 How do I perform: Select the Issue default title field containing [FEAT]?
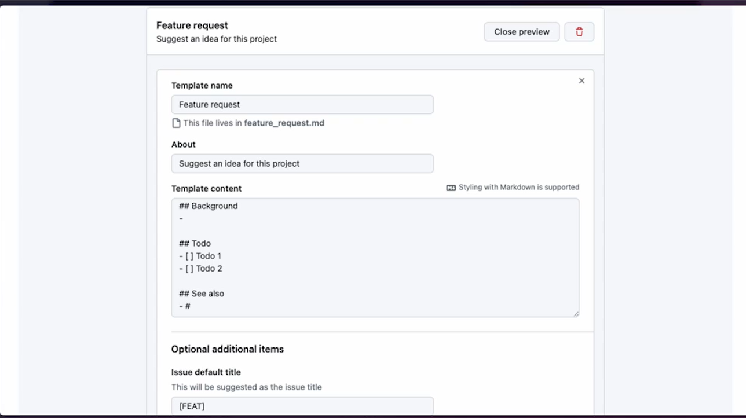[302, 406]
